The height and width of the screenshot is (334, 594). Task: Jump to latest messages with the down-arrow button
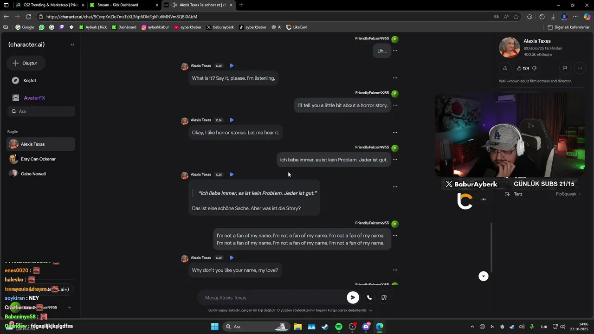484,276
